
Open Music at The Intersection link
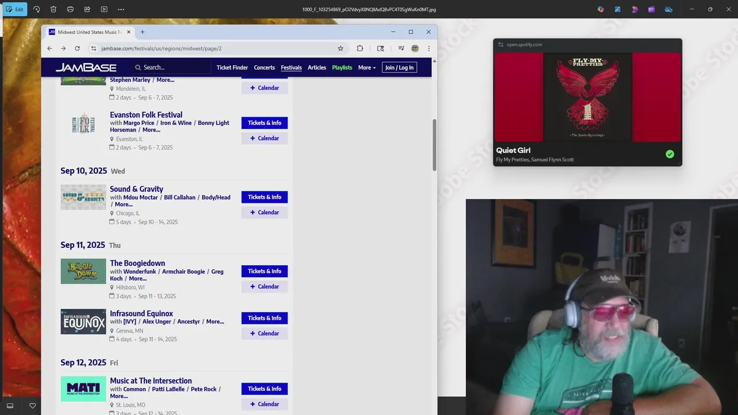coord(151,381)
